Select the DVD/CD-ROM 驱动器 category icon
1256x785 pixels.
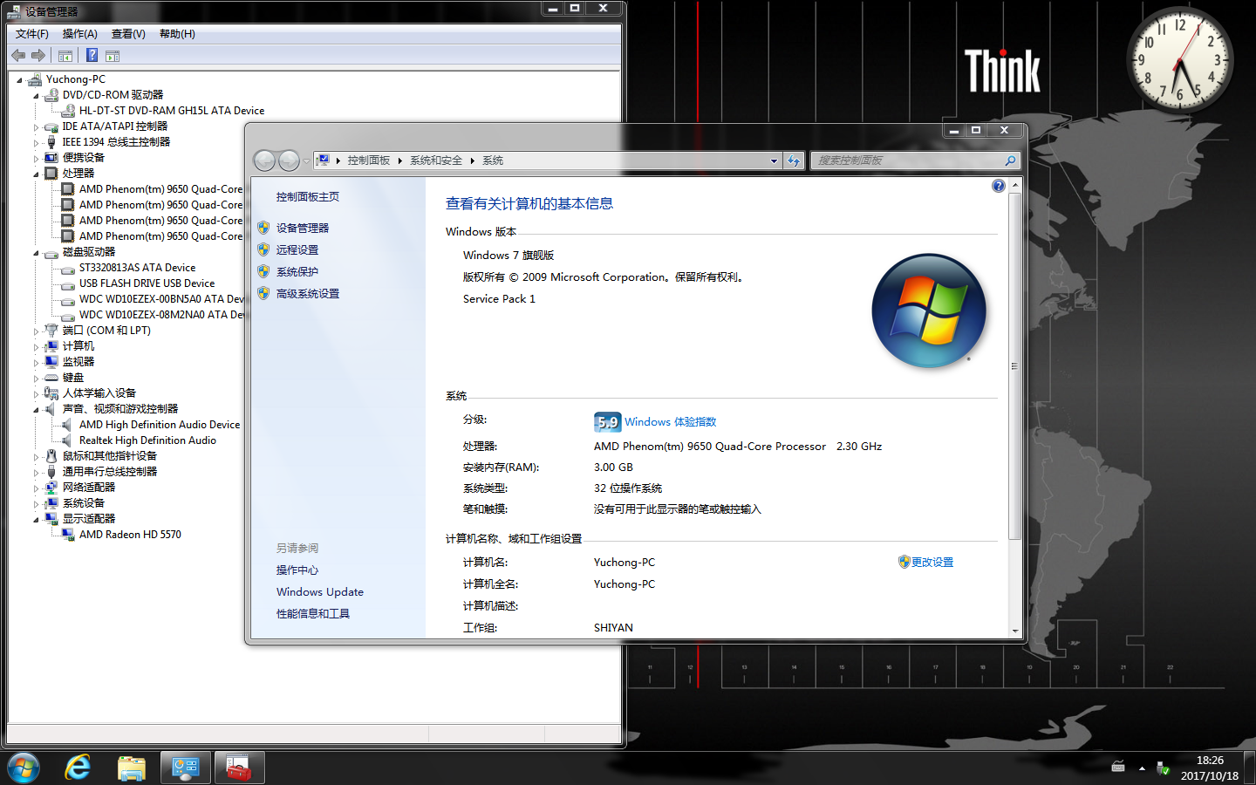[x=51, y=94]
